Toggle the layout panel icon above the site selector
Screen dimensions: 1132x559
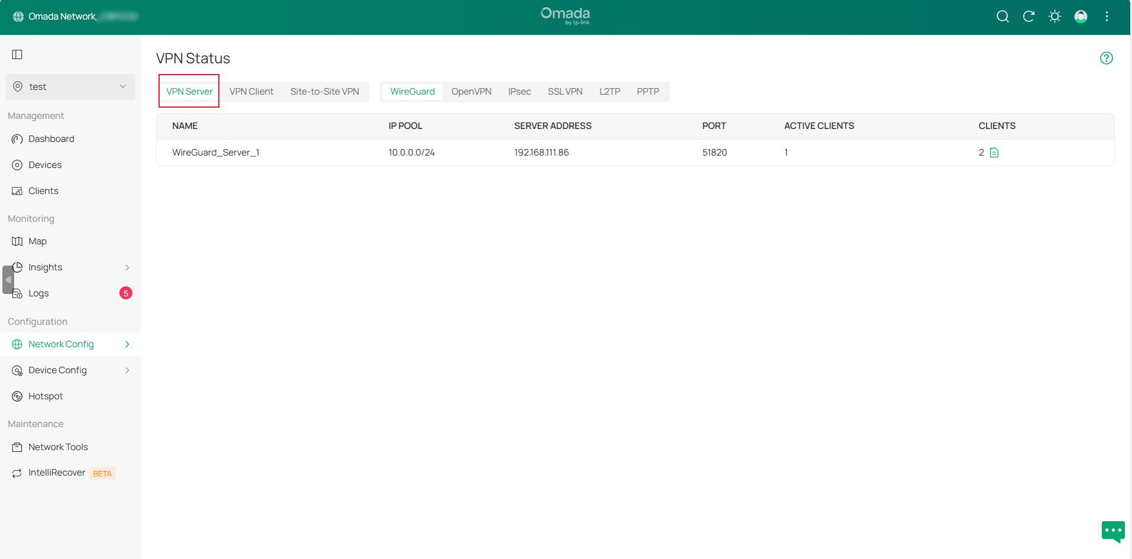click(17, 54)
